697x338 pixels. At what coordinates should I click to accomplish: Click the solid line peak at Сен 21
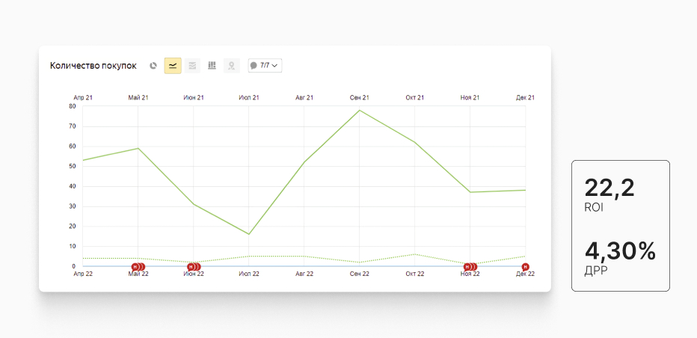click(x=359, y=110)
